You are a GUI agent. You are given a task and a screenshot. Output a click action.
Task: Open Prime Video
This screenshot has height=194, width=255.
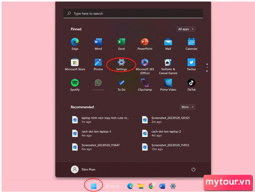[x=168, y=85]
